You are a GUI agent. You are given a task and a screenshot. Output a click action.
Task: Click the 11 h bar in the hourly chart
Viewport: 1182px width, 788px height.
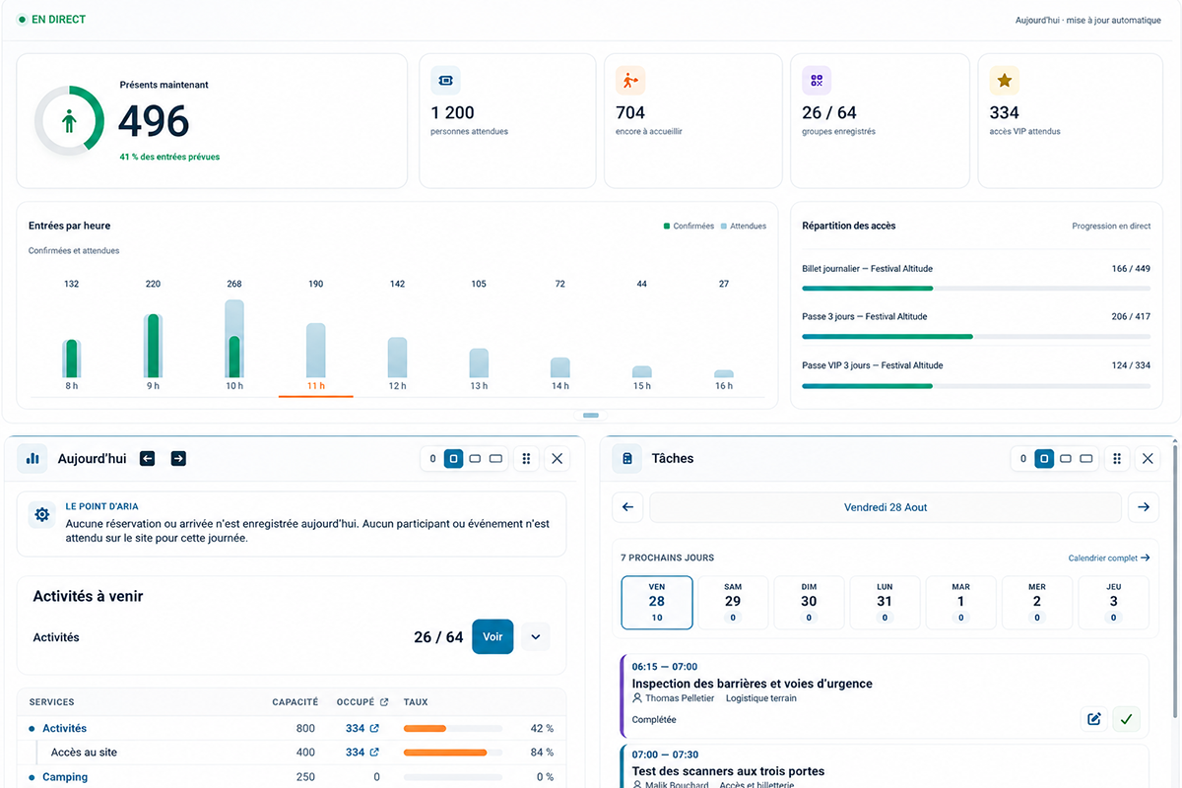315,351
